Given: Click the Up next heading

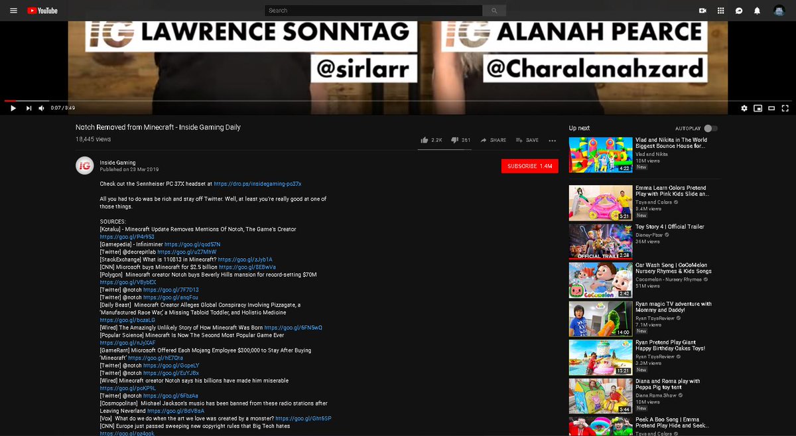Looking at the screenshot, I should tap(579, 128).
